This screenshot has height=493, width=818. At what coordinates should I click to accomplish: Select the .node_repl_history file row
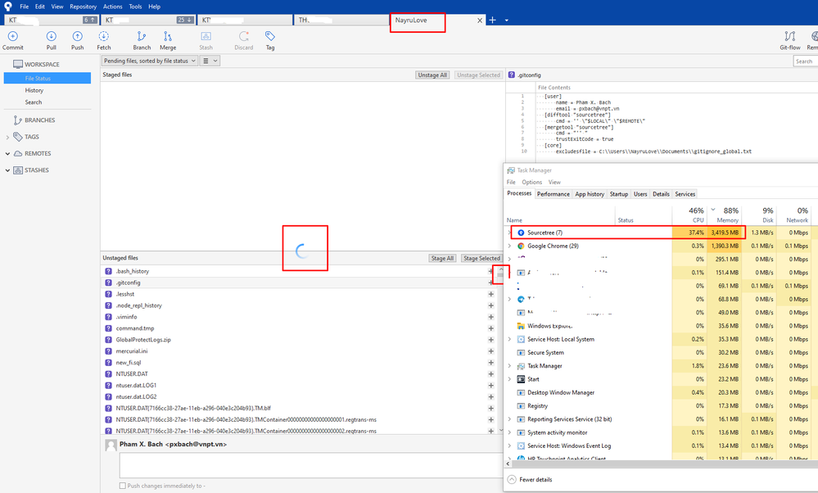click(x=300, y=305)
